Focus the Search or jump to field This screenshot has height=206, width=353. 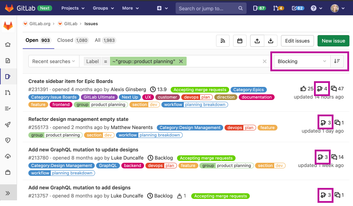tap(208, 8)
